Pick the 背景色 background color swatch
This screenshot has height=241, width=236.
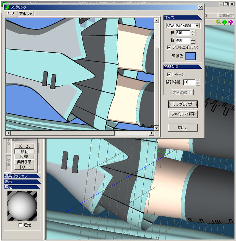[x=190, y=56]
